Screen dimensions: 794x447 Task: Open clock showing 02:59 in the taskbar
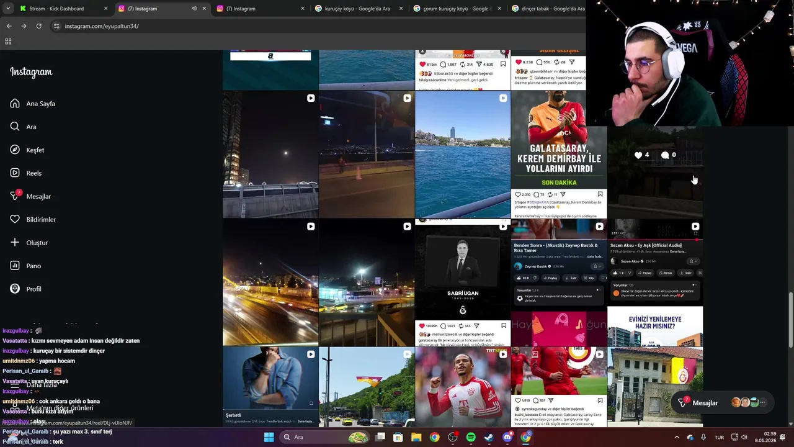coord(764,437)
